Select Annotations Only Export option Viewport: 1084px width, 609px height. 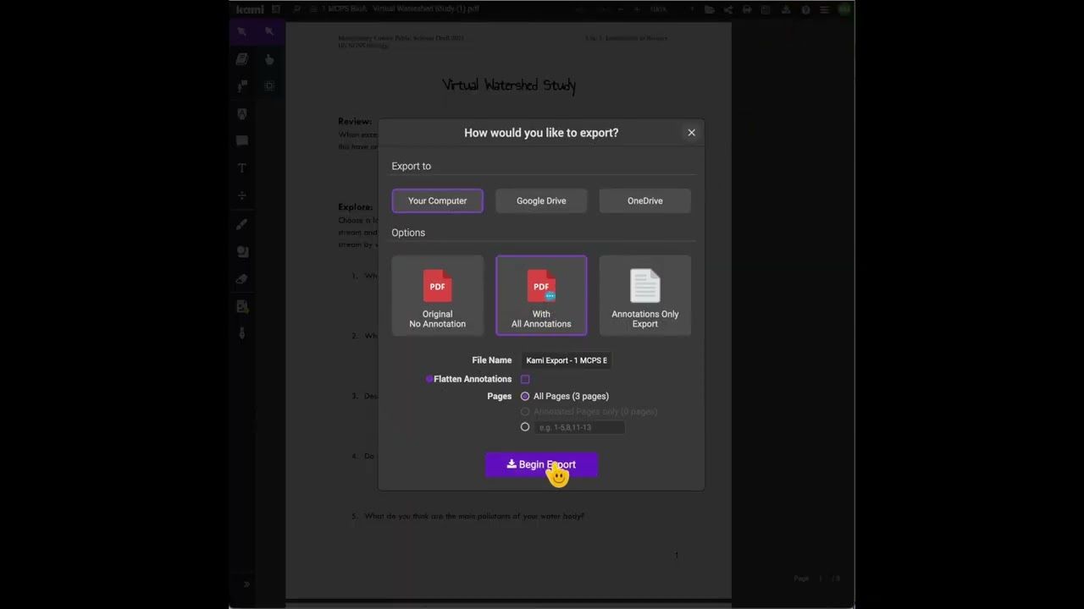pos(644,296)
